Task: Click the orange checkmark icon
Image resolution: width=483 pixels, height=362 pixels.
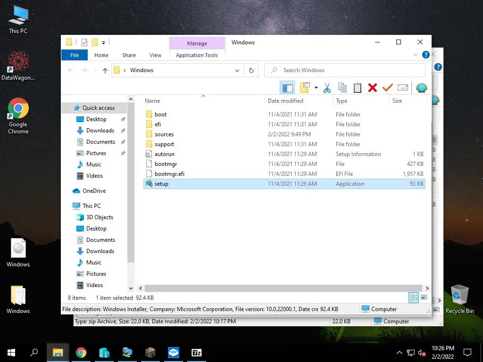Action: 388,88
